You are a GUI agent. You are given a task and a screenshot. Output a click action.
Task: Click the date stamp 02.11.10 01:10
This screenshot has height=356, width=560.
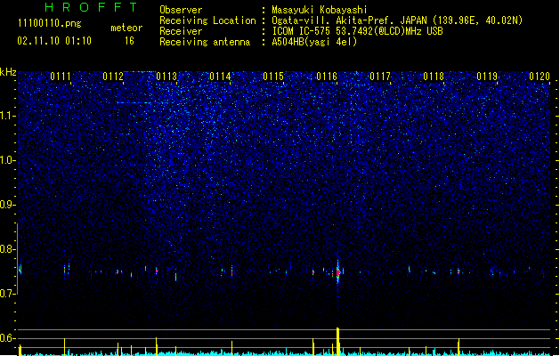pyautogui.click(x=54, y=41)
